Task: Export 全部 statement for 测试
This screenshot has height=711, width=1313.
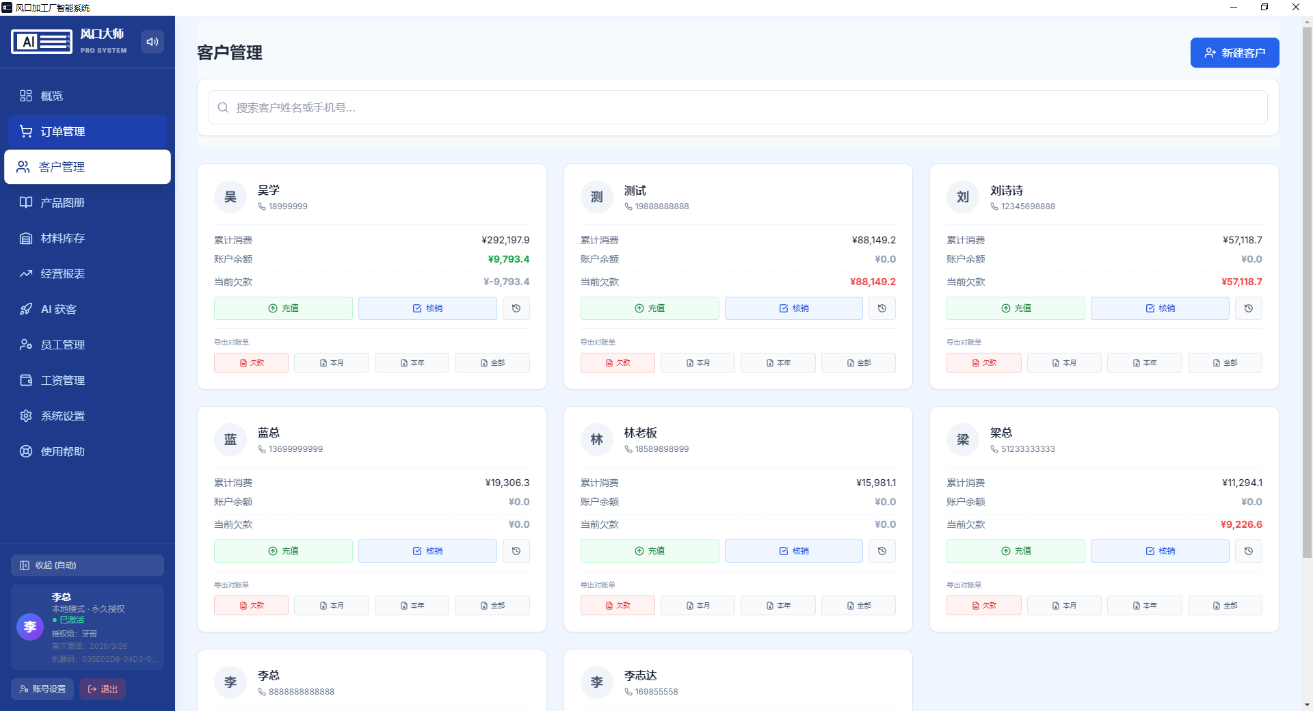Action: click(858, 363)
